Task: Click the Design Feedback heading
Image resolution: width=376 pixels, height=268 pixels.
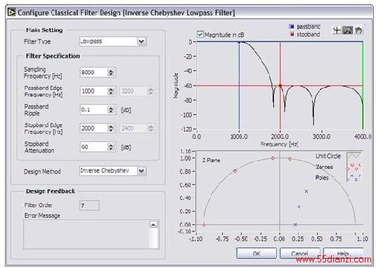Action: tap(51, 191)
